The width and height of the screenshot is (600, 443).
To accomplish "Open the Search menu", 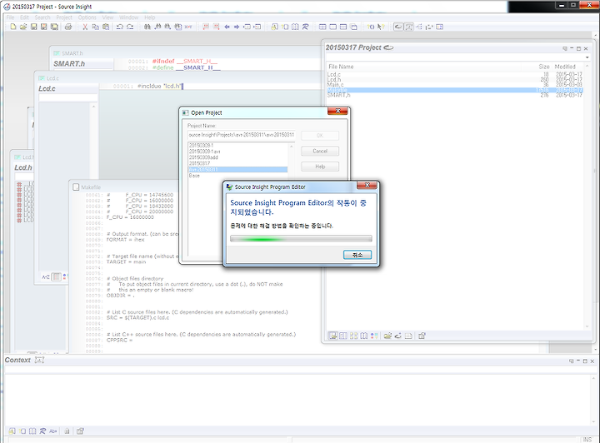I will 42,17.
